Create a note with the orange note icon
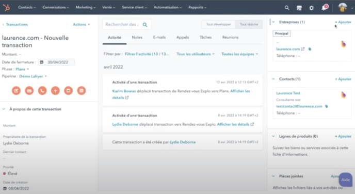 pyautogui.click(x=16, y=90)
